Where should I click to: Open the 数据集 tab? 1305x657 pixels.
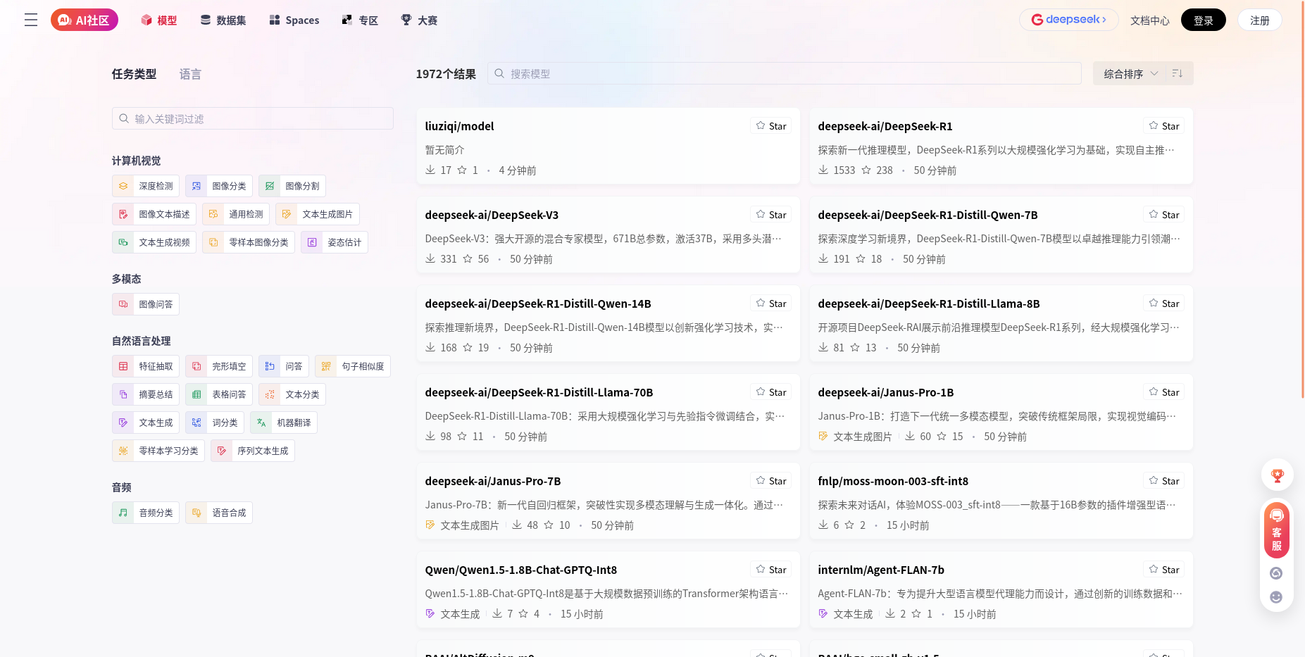click(x=223, y=20)
